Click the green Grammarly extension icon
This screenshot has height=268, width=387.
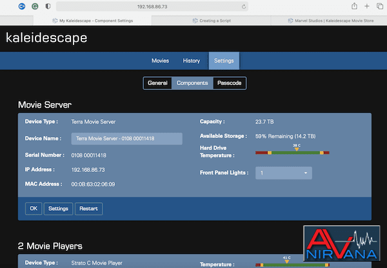point(35,6)
